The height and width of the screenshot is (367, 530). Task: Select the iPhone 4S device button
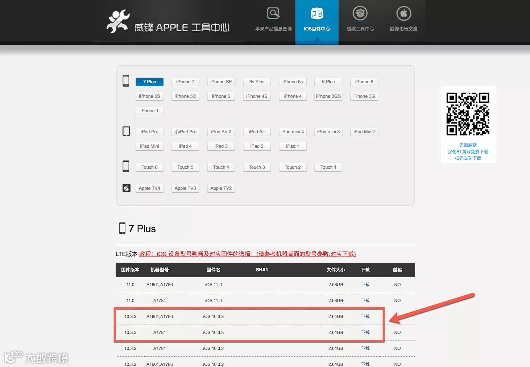(257, 96)
